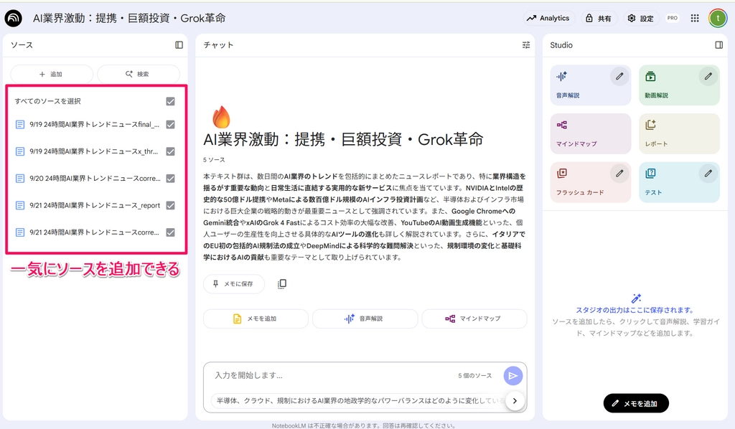The image size is (735, 429).
Task: Open Analytics from the top bar
Action: pyautogui.click(x=548, y=18)
